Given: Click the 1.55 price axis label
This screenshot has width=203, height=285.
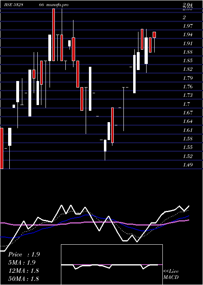Looking at the screenshot, I should (188, 147).
